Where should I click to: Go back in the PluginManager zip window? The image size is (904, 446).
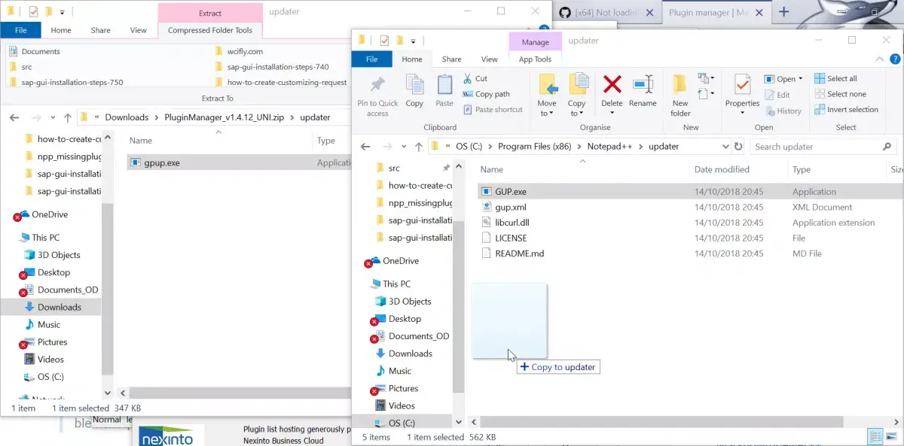[14, 117]
